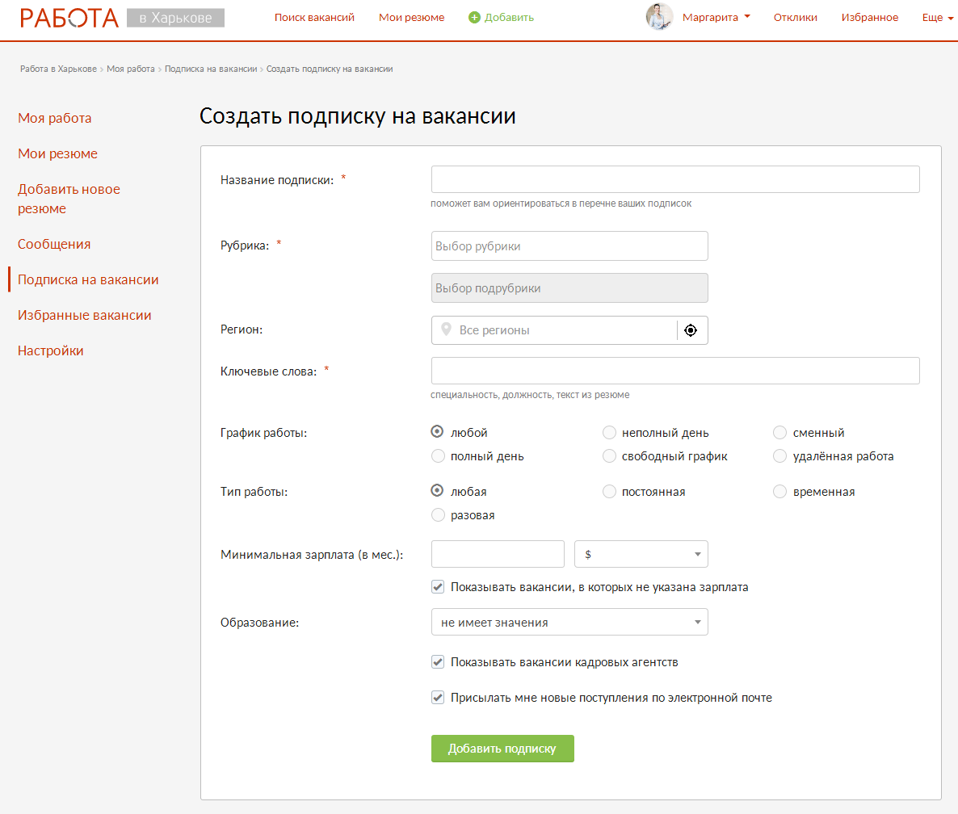Open the salary currency dropdown
Screen dimensions: 958x814
pyautogui.click(x=641, y=555)
